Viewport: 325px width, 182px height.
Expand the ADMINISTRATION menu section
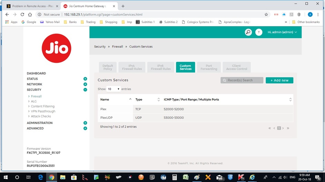pyautogui.click(x=85, y=123)
